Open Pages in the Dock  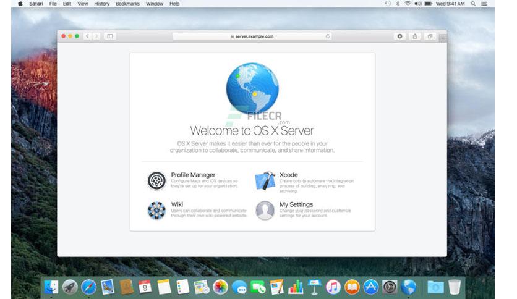276,287
